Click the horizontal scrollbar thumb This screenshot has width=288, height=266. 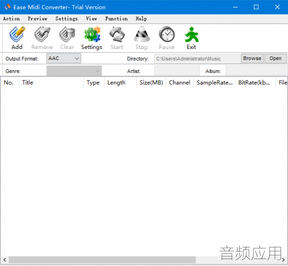click(103, 260)
